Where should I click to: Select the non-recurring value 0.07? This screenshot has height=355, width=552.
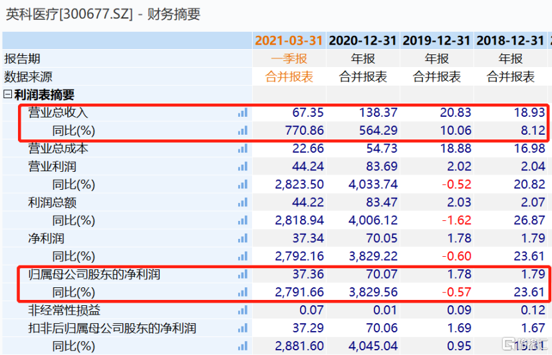click(x=311, y=310)
